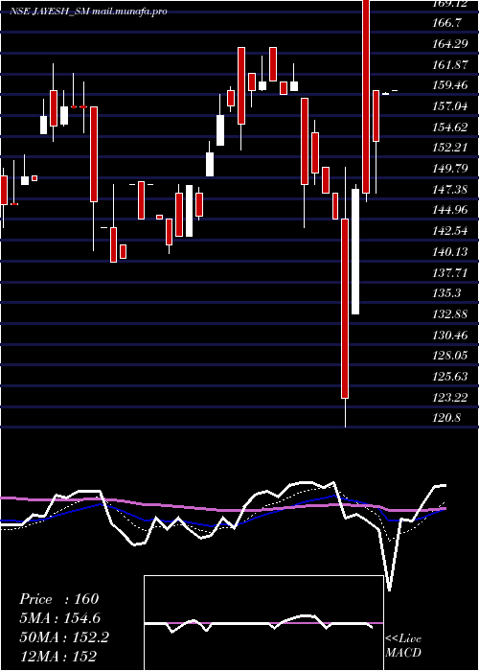This screenshot has width=479, height=671.
Task: Click the '50MA : 152.2' readout
Action: pyautogui.click(x=64, y=637)
